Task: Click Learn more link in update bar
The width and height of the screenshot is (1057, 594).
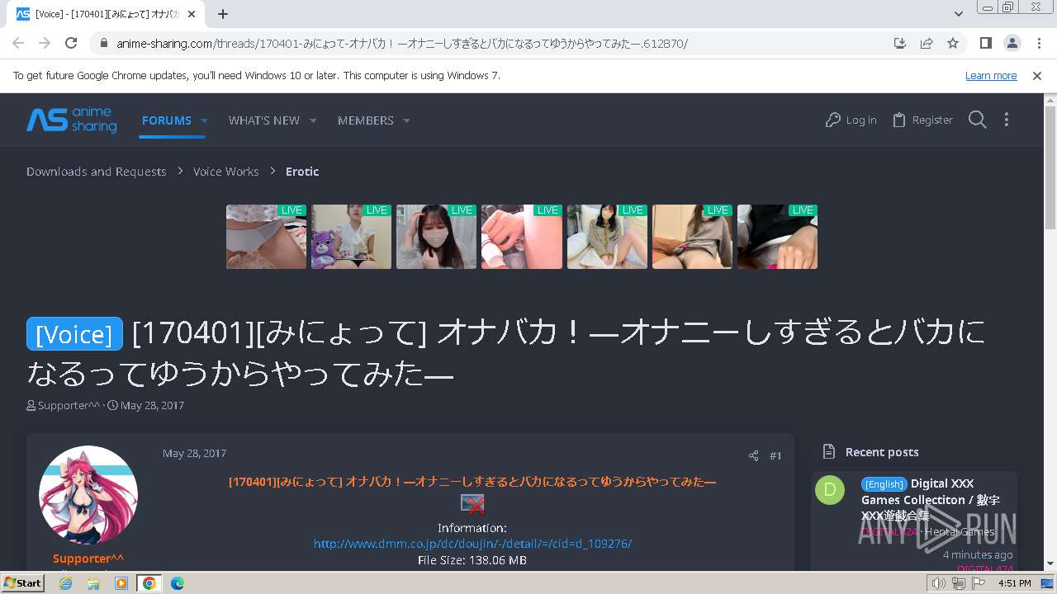Action: (991, 75)
